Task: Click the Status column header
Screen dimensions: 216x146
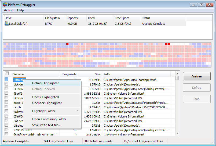Action: pos(163,18)
